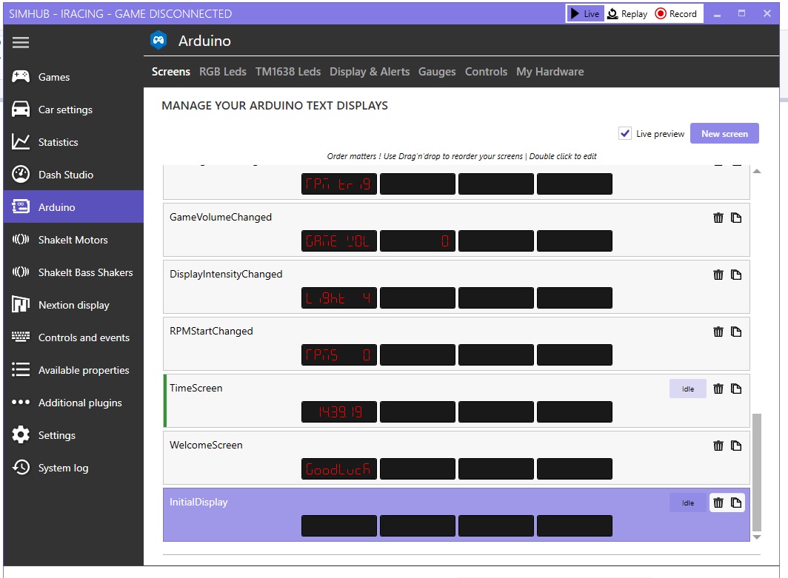The image size is (788, 578).
Task: Start Record mode
Action: coord(676,13)
